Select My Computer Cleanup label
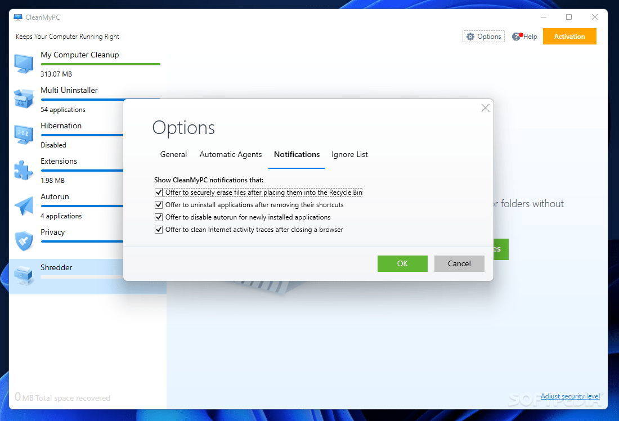The width and height of the screenshot is (619, 421). pos(80,55)
